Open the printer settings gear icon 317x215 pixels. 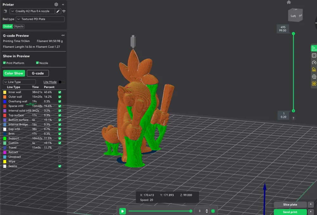[56, 4]
